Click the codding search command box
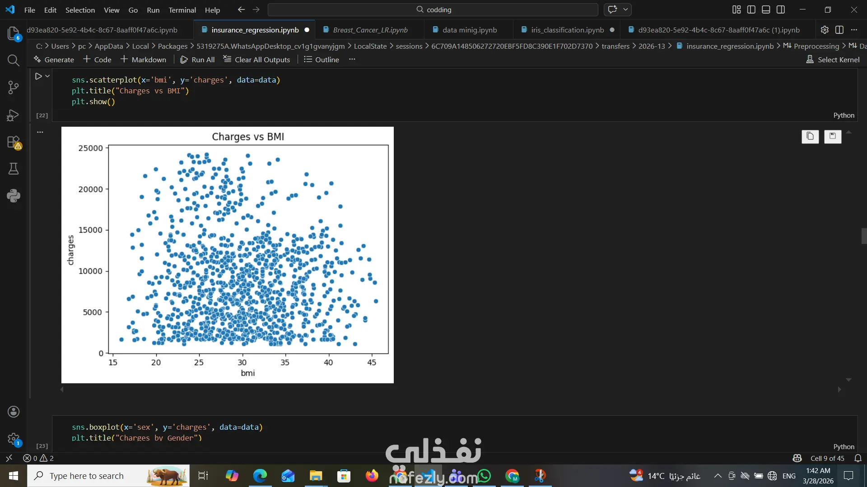This screenshot has height=487, width=867. pyautogui.click(x=433, y=9)
